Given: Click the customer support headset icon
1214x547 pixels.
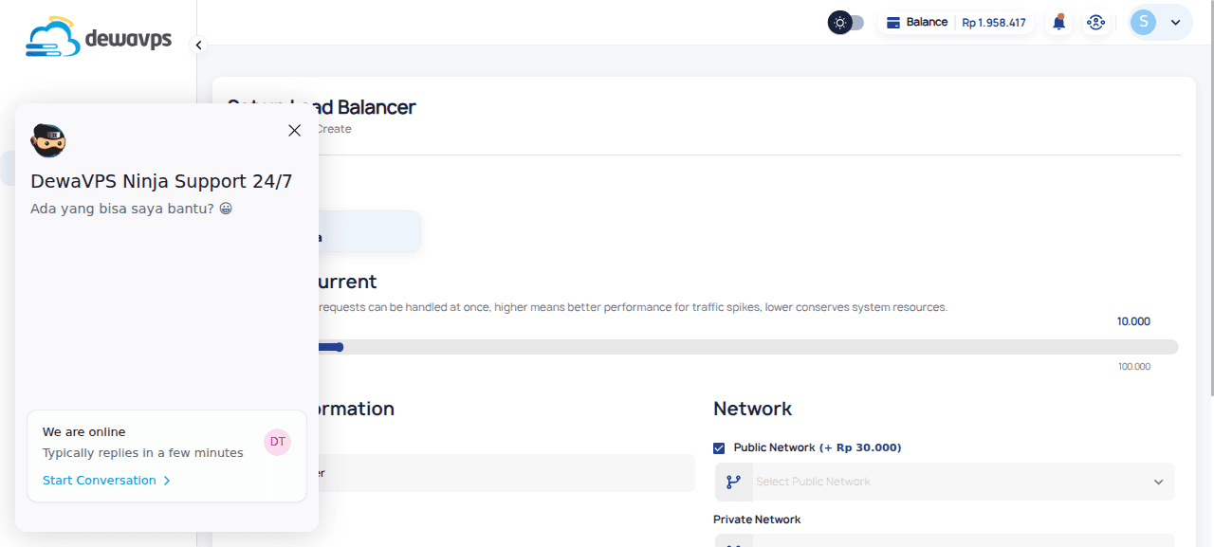Looking at the screenshot, I should tap(1096, 21).
